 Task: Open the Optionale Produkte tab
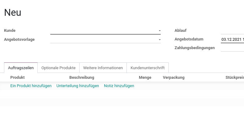coord(59,68)
